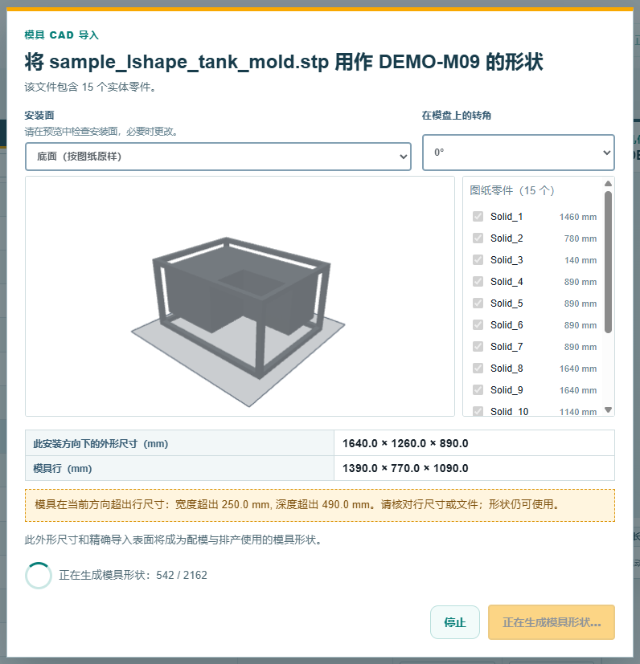Toggle the Solid_2 part checkbox

click(478, 238)
